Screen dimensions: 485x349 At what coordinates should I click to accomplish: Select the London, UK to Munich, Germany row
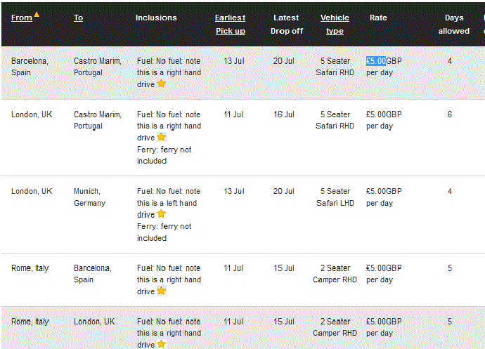pos(243,215)
